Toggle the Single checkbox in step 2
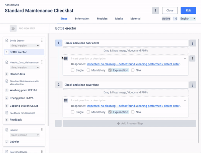 (73, 112)
